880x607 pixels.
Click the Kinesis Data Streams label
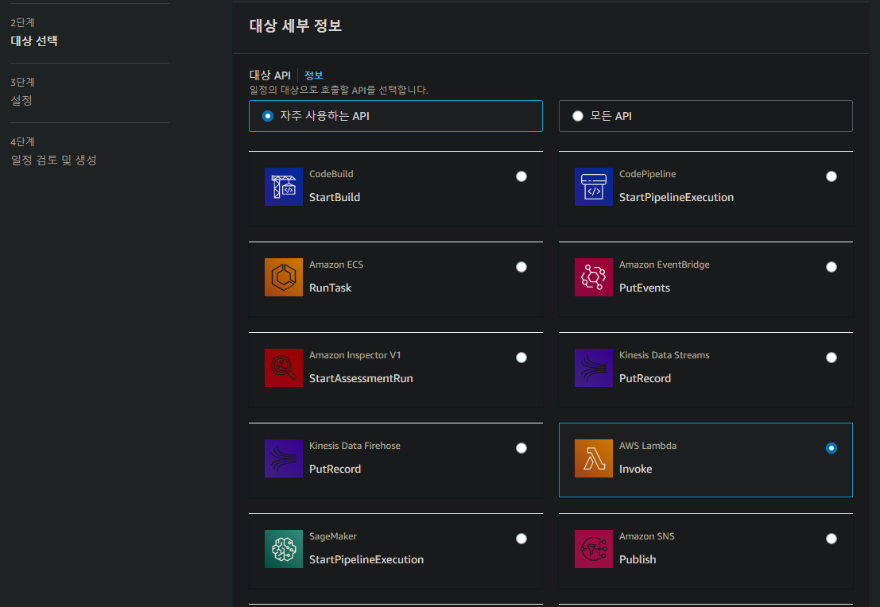[664, 355]
